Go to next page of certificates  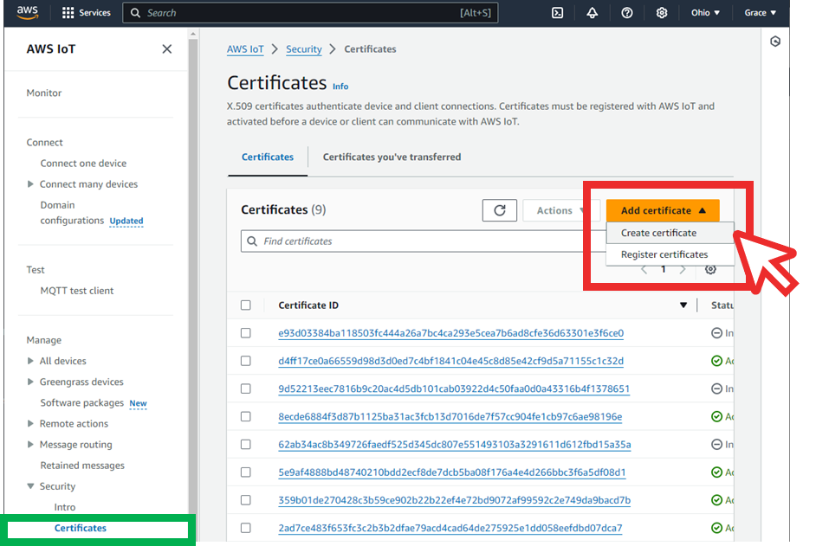[x=683, y=269]
